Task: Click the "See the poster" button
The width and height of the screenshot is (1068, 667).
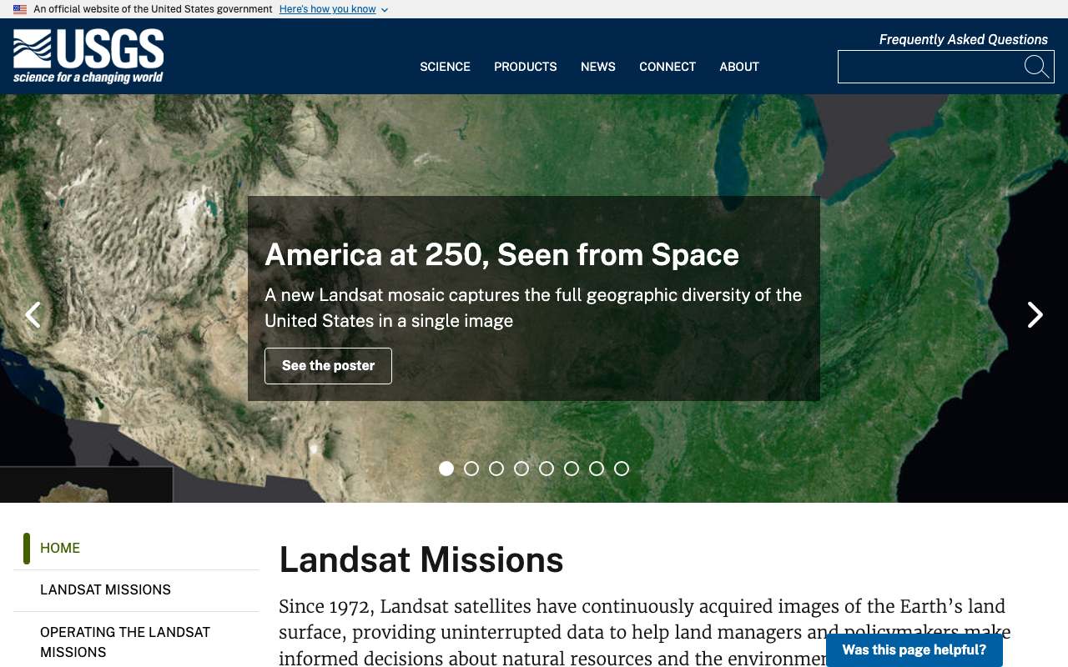Action: click(328, 366)
